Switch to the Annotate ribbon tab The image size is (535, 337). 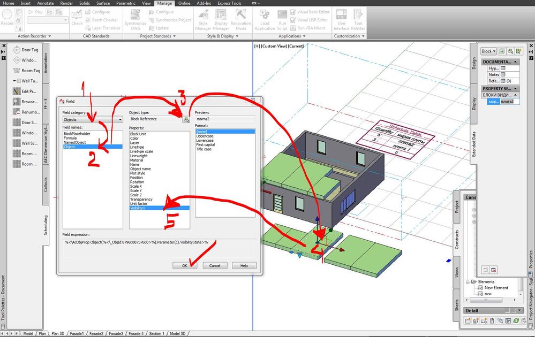46,3
